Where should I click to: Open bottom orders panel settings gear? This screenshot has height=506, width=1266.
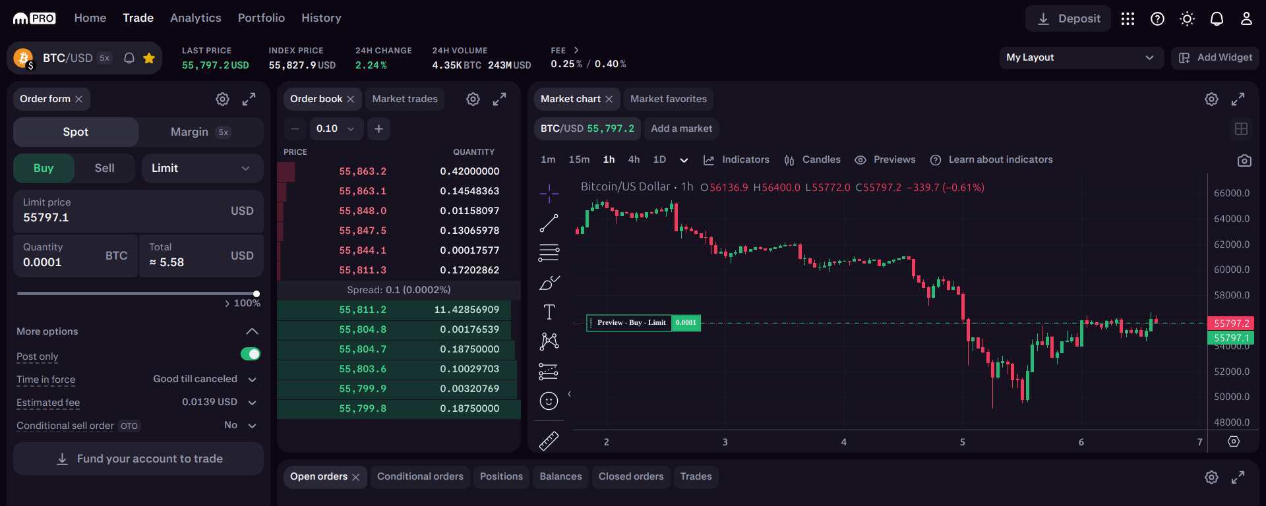pos(1211,477)
